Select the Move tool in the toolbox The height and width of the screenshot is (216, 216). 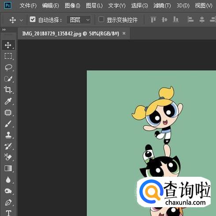8,45
